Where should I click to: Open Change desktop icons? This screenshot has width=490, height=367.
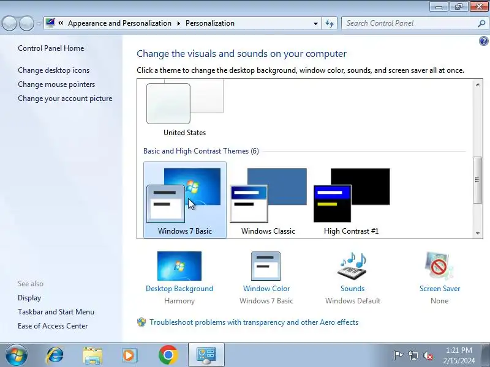tap(53, 70)
